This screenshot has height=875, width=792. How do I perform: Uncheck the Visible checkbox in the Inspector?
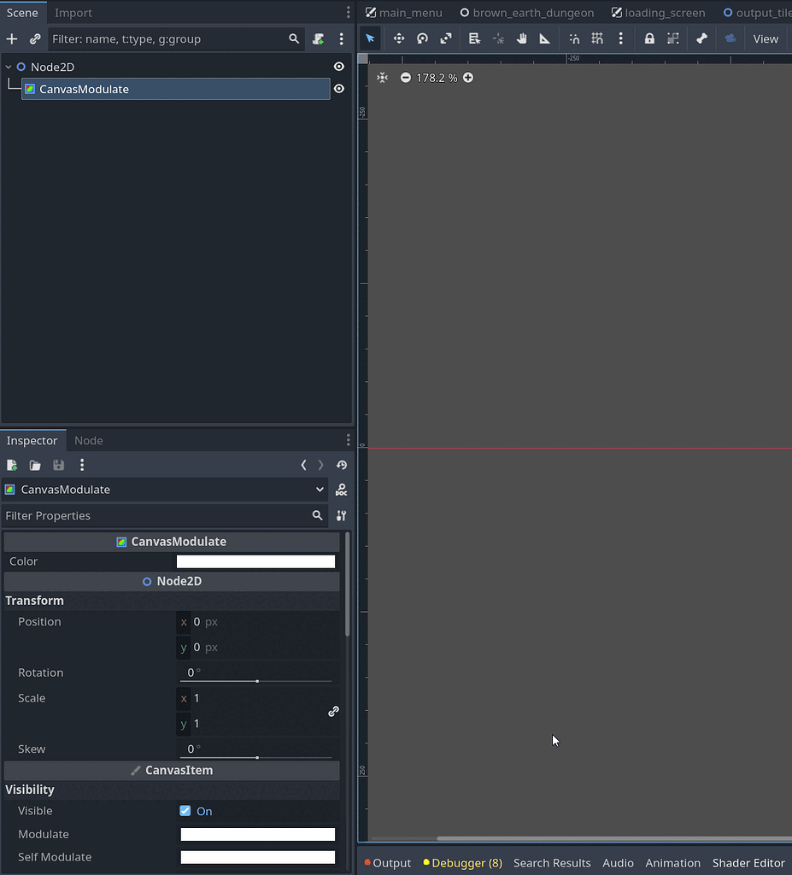[185, 811]
